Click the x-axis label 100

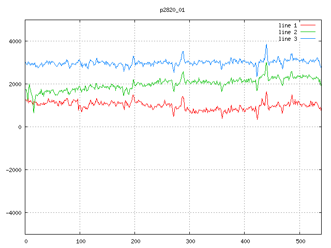pyautogui.click(x=81, y=241)
